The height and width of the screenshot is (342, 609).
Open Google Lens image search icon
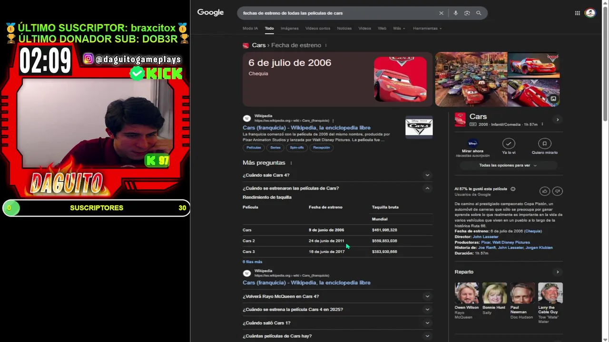467,13
